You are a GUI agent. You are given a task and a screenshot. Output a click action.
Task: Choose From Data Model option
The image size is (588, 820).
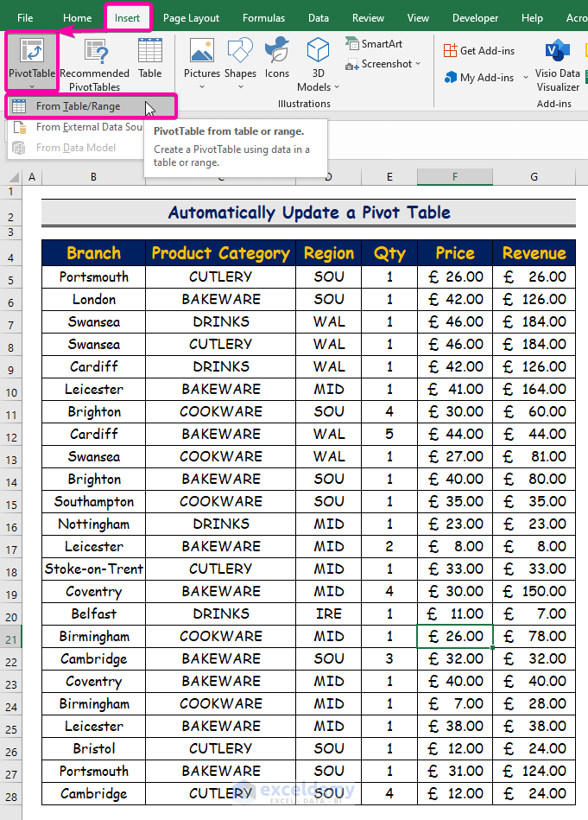click(76, 148)
